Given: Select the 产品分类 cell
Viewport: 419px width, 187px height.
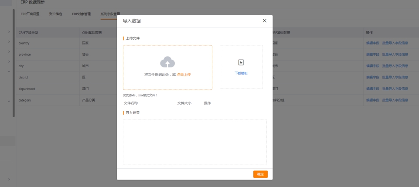Looking at the screenshot, I should point(89,100).
